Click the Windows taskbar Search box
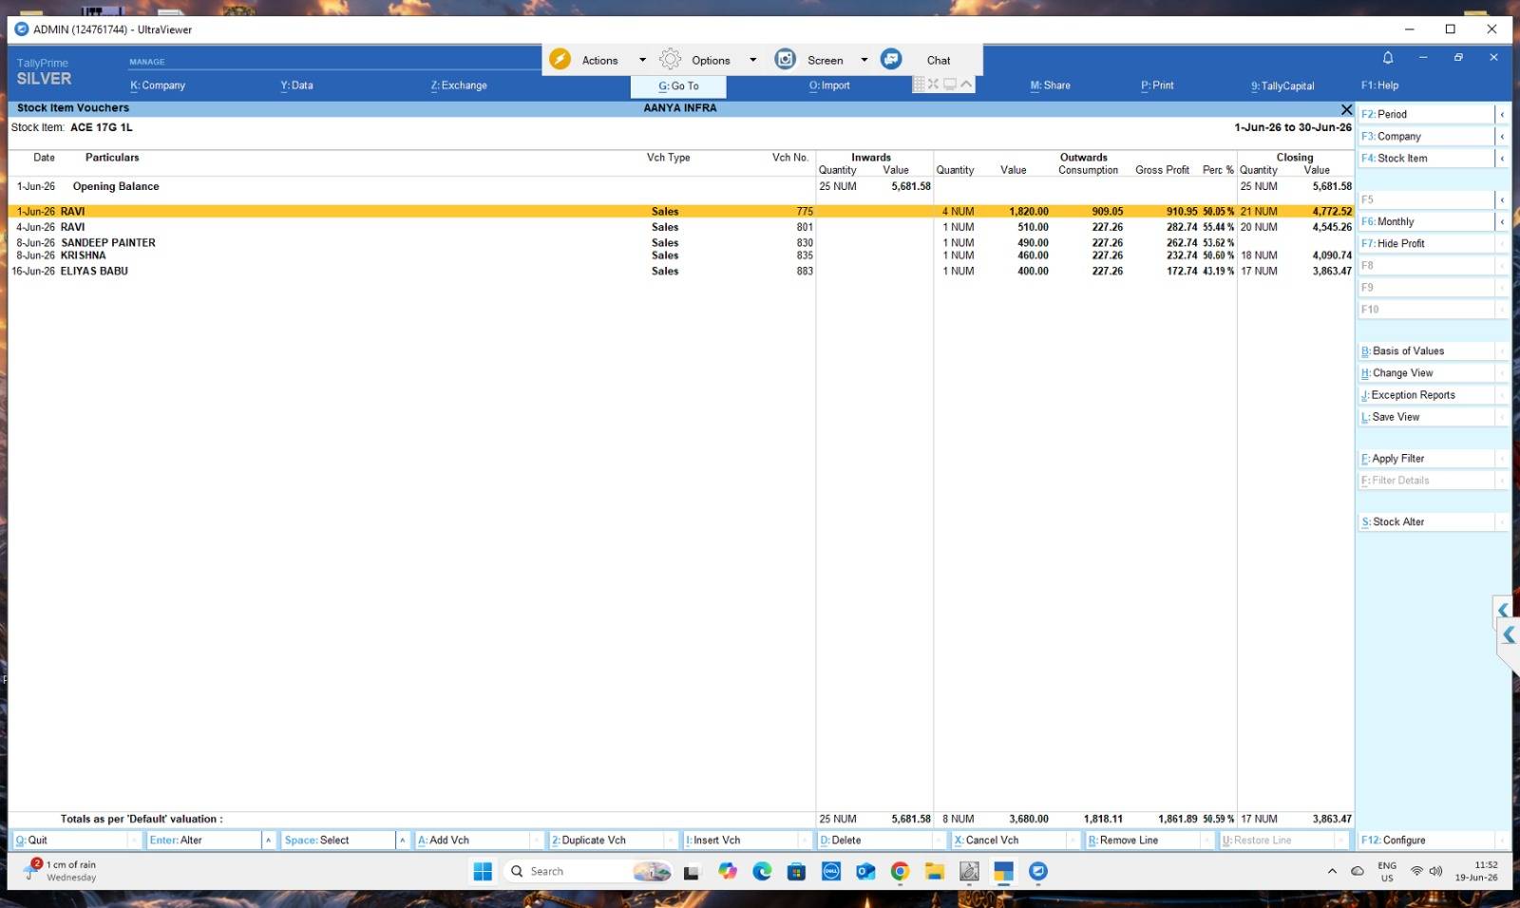1520x908 pixels. [x=588, y=871]
